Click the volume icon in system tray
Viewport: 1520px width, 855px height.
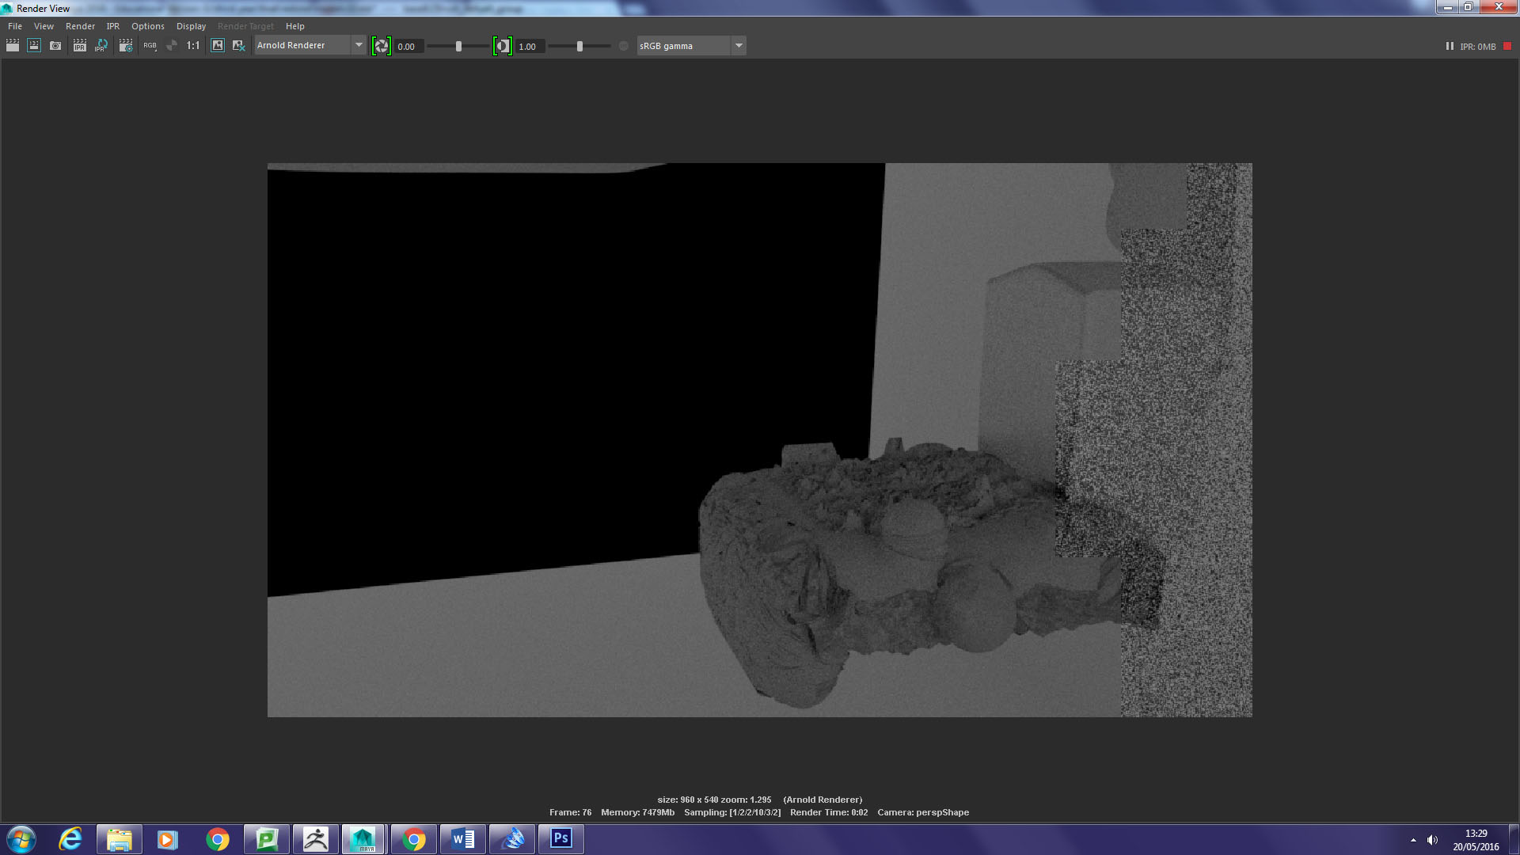tap(1432, 840)
